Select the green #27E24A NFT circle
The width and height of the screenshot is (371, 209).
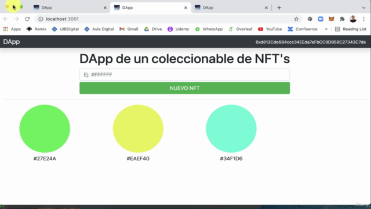(x=45, y=129)
